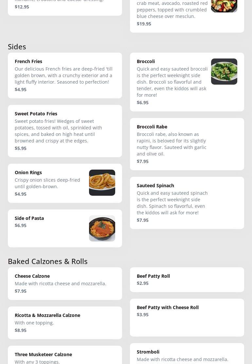Click the Side of Pasta title text
The height and width of the screenshot is (364, 252).
point(29,218)
